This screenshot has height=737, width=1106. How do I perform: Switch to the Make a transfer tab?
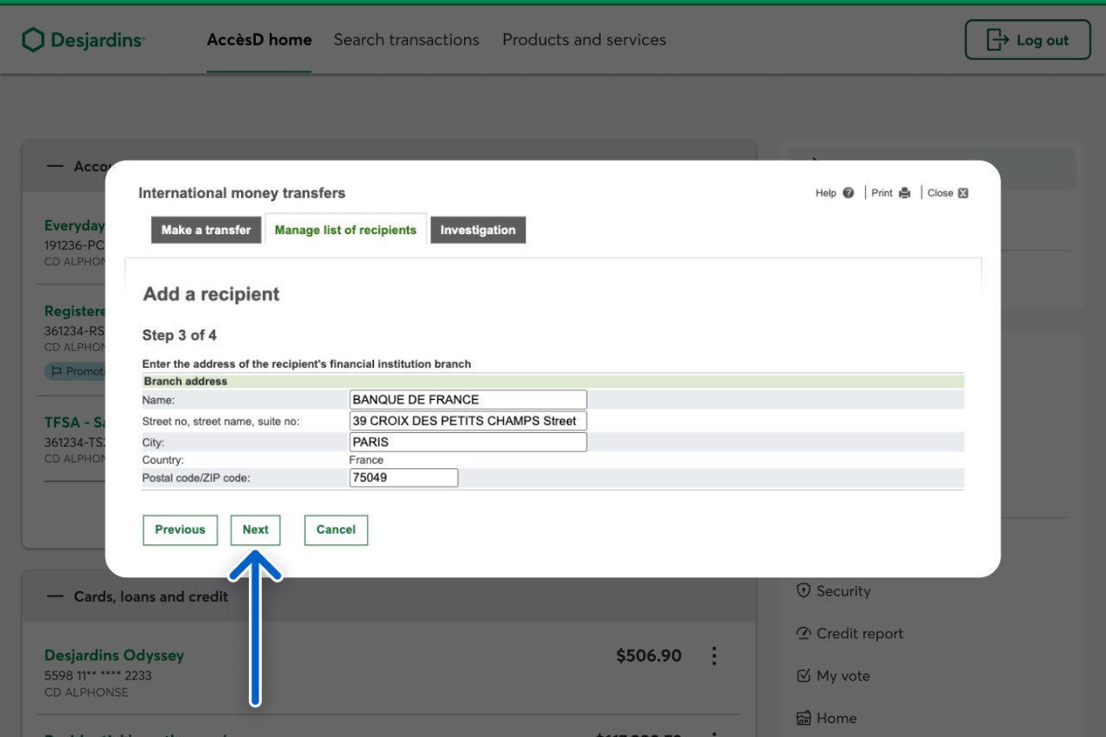pyautogui.click(x=206, y=230)
